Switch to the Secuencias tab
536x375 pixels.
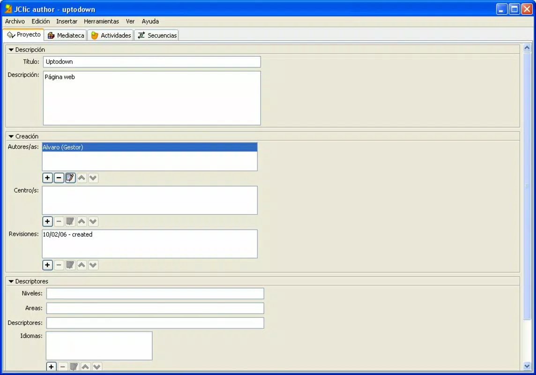[x=156, y=35]
